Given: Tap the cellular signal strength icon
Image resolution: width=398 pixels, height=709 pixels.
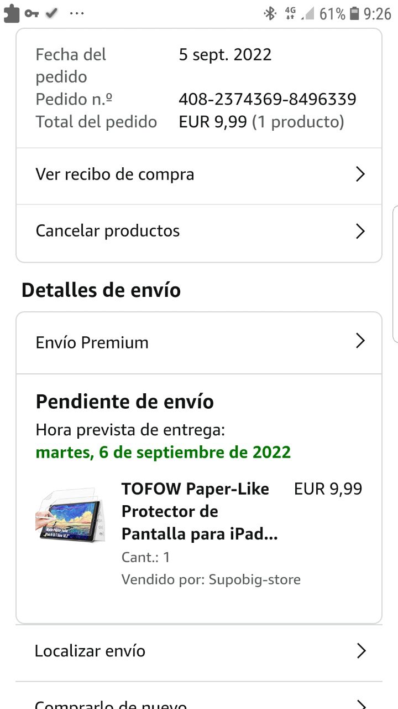Looking at the screenshot, I should tap(307, 13).
